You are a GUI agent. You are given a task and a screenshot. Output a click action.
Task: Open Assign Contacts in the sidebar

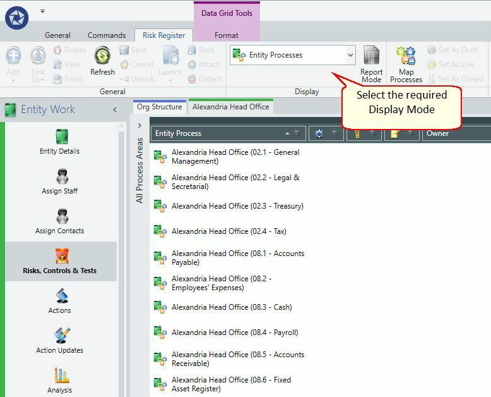[x=59, y=221]
